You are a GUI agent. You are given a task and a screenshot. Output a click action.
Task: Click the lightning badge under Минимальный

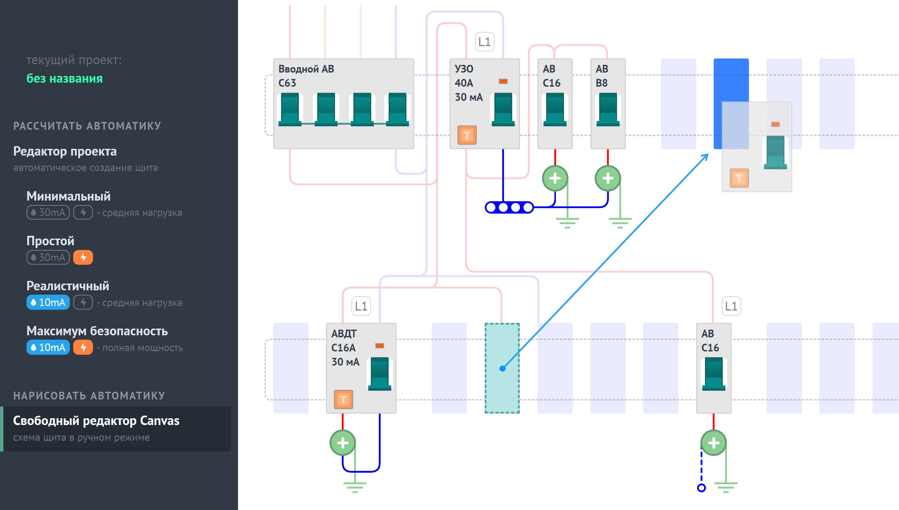(83, 212)
